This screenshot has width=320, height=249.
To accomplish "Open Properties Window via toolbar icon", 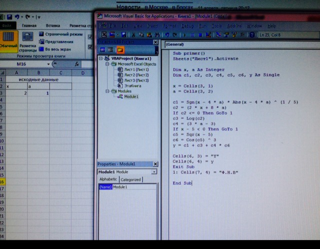I will click(x=226, y=35).
